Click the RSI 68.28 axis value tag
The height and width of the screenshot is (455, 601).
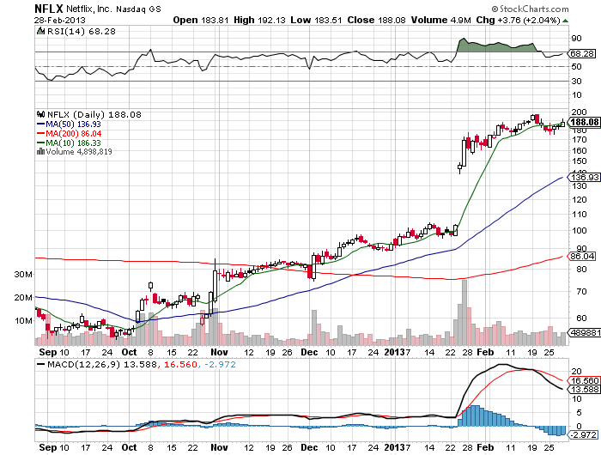(582, 54)
